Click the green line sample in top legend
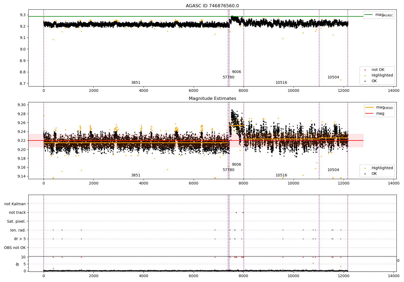Viewport: 404px width, 282px height. pos(369,15)
